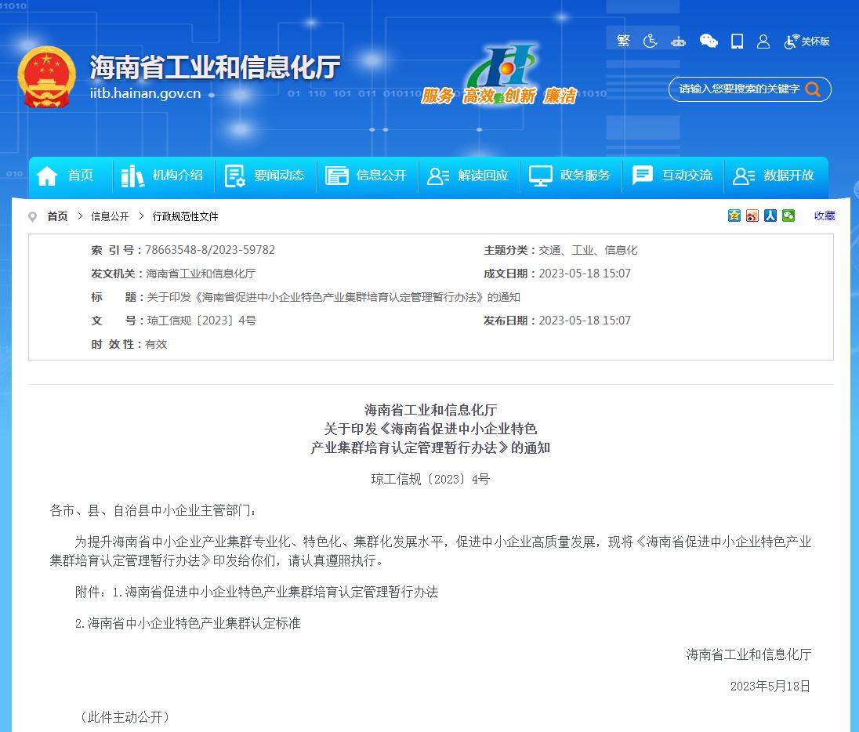
Task: Click the 收藏 bookmark link
Action: coord(825,216)
